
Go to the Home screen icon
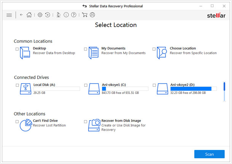point(29,15)
